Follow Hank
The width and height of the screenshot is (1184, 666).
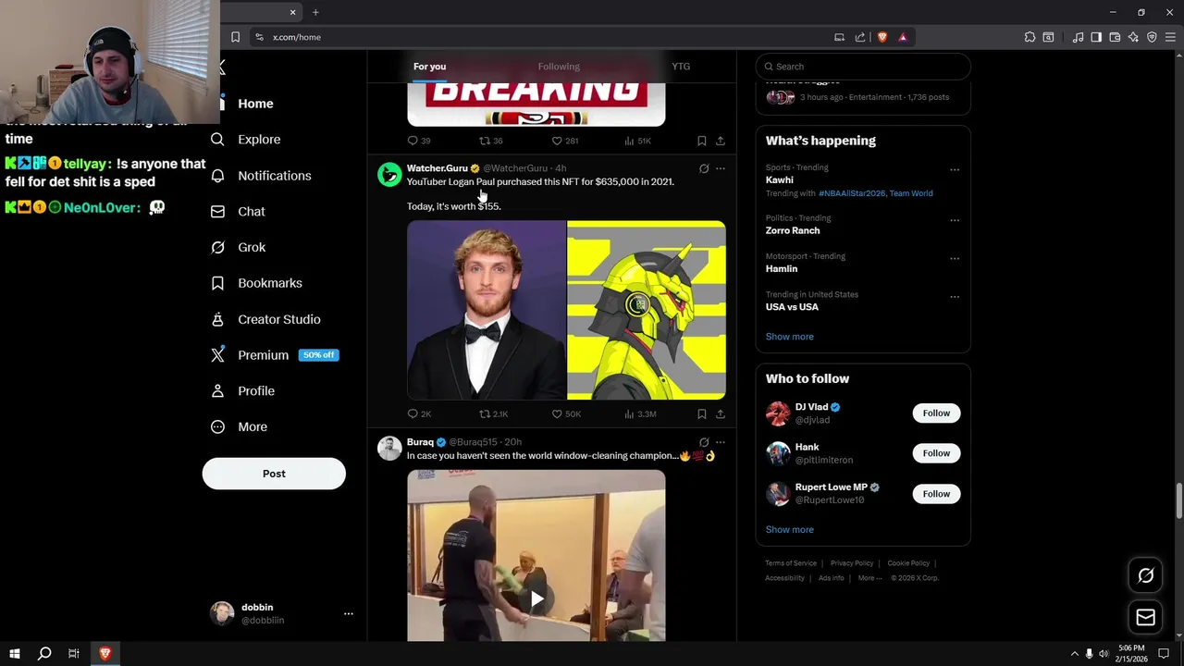[x=936, y=453]
